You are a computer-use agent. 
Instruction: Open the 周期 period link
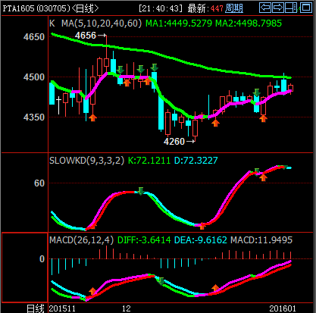click(234, 8)
